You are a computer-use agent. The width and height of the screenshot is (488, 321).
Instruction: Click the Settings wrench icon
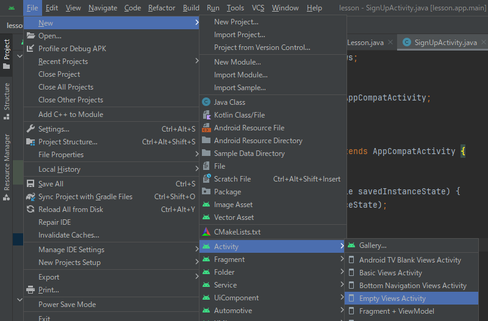click(30, 129)
